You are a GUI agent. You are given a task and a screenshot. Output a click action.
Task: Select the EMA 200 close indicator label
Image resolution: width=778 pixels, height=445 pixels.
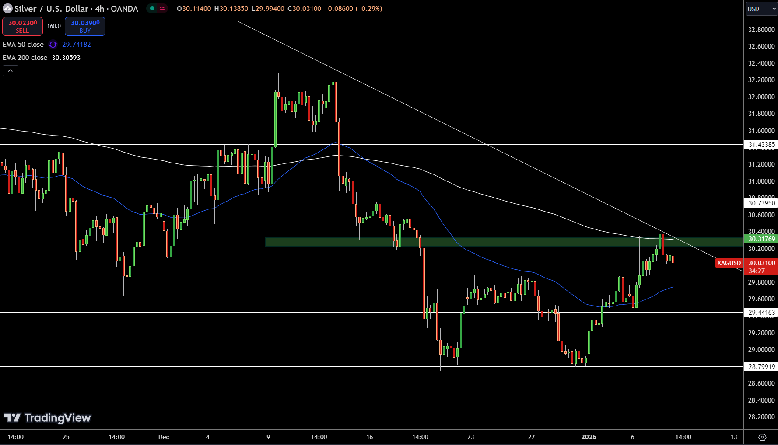click(25, 58)
